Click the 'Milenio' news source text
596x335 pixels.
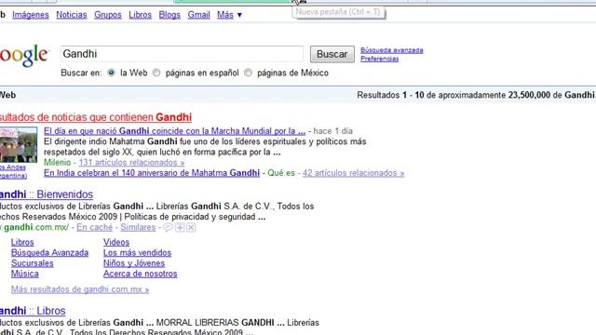pos(58,163)
